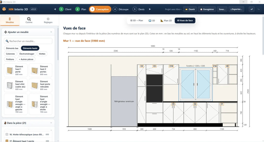The height and width of the screenshot is (142, 264).
Task: Go to the Découpe step
Action: point(121,9)
